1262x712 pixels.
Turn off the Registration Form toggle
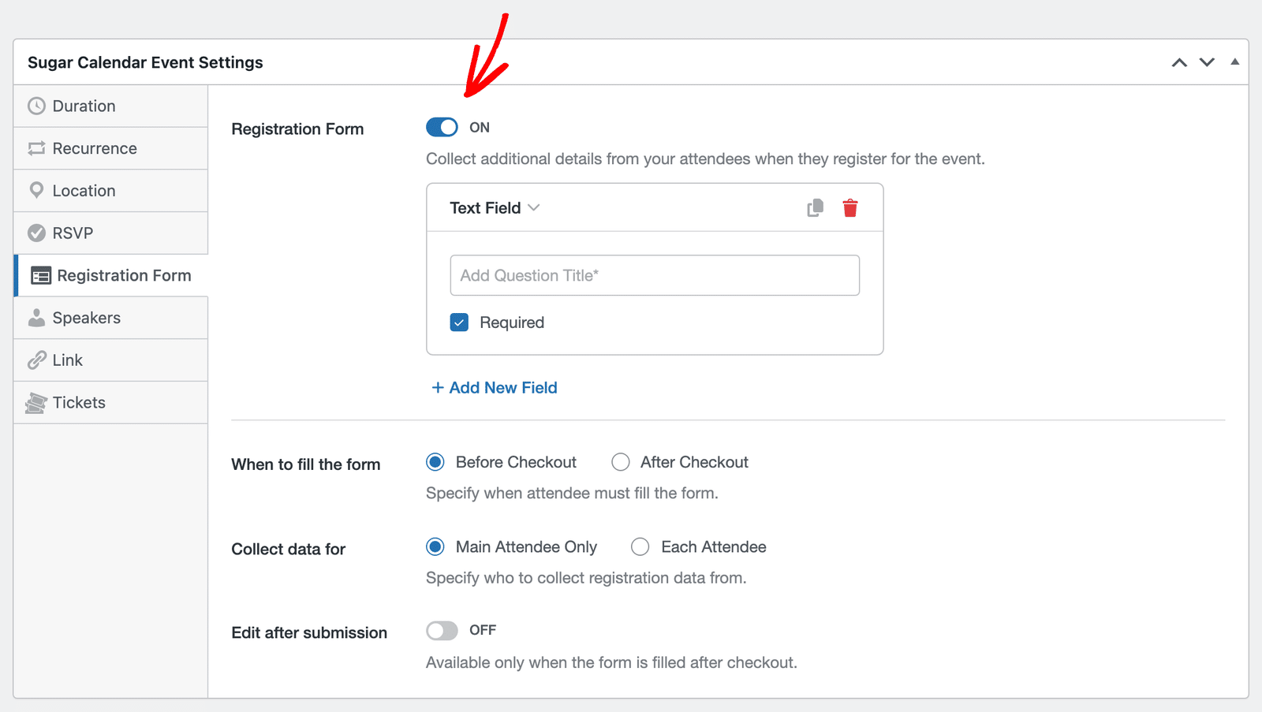click(x=442, y=127)
